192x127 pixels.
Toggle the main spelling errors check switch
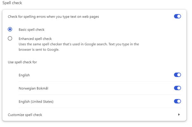tap(177, 16)
